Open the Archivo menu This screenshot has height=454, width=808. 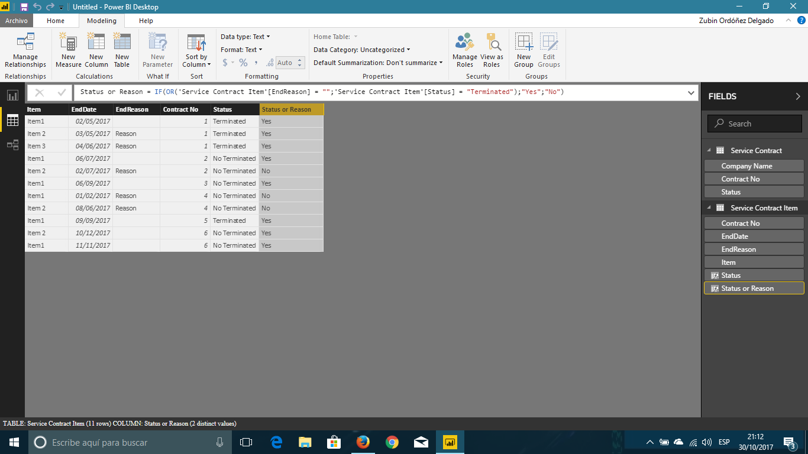17,21
